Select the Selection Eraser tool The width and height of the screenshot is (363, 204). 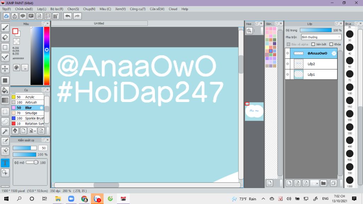pos(5,151)
